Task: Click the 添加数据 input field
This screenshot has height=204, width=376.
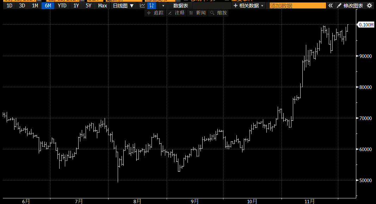Action: point(297,6)
